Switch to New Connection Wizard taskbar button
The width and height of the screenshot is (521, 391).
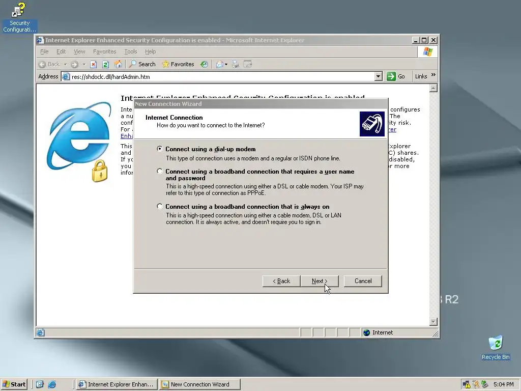[199, 384]
